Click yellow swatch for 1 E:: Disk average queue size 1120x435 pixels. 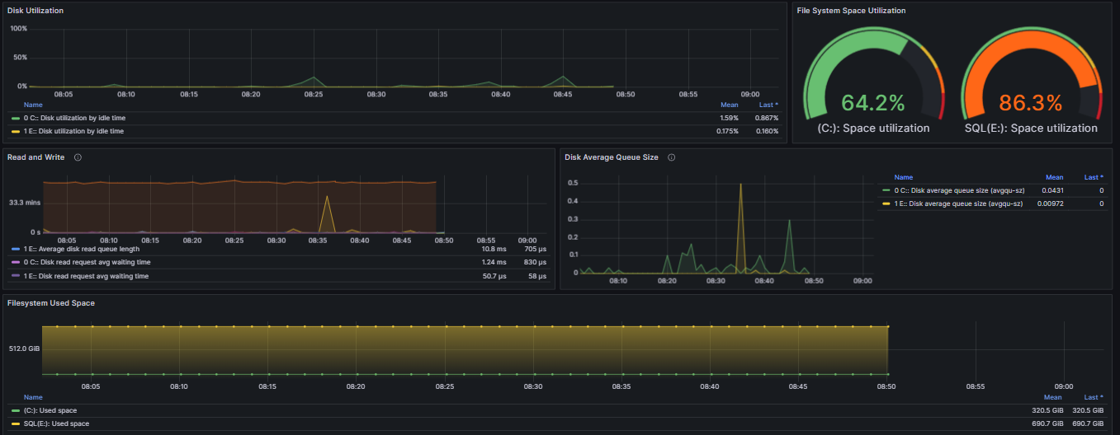[886, 203]
